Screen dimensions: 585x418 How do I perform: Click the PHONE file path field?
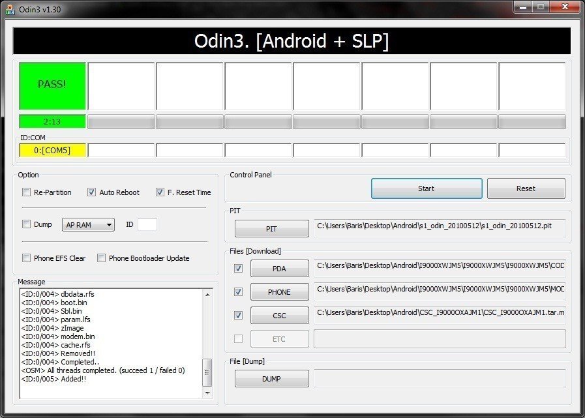tap(440, 291)
